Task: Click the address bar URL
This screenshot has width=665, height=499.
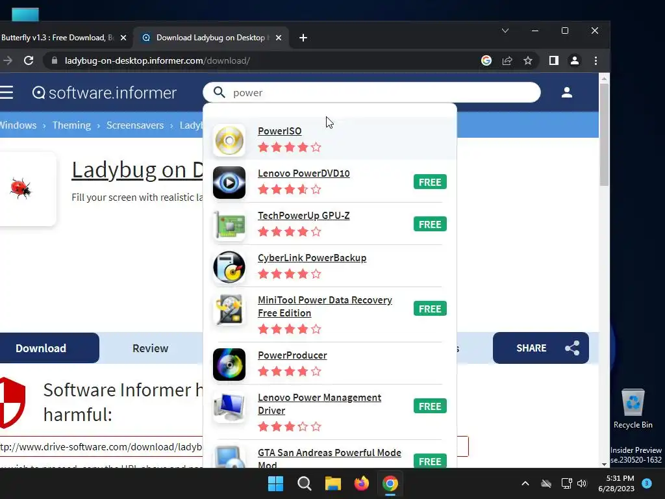Action: point(157,60)
